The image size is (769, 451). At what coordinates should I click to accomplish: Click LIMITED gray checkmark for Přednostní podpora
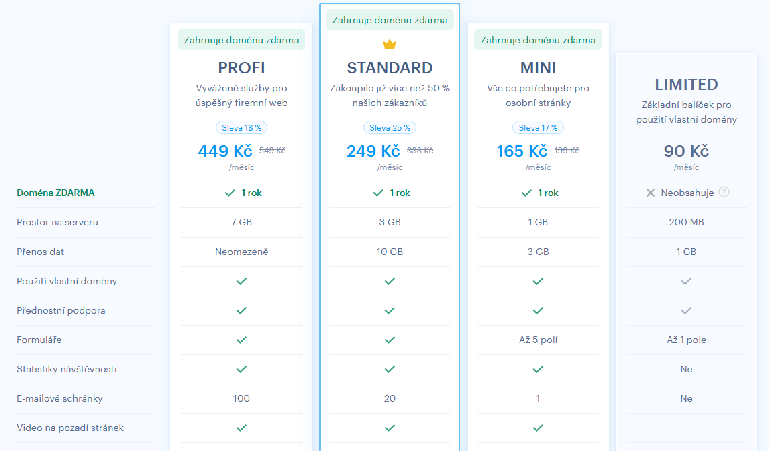[x=686, y=310]
